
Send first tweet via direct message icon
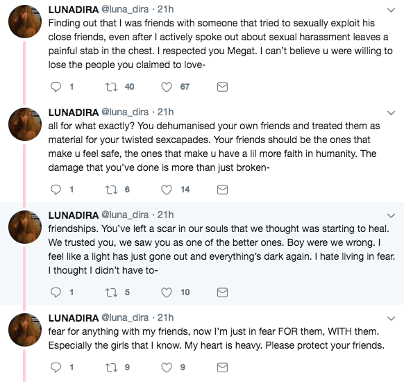[222, 87]
